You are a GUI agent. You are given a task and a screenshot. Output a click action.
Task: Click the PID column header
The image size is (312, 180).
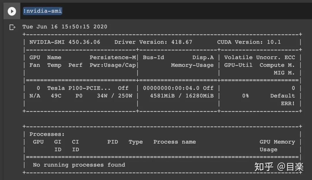coord(113,142)
